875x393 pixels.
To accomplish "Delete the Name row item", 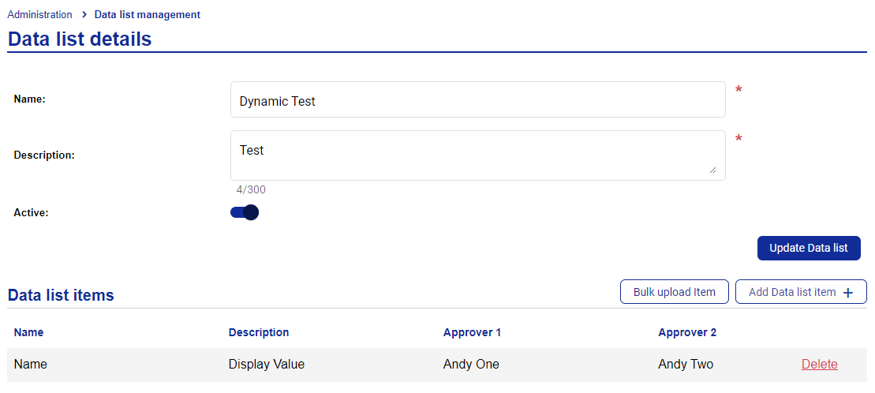I will pyautogui.click(x=819, y=365).
